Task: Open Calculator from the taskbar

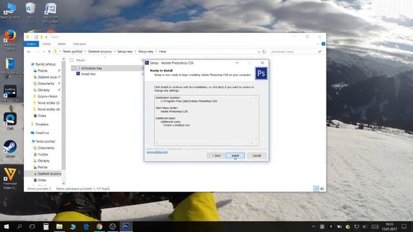Action: coord(46,226)
